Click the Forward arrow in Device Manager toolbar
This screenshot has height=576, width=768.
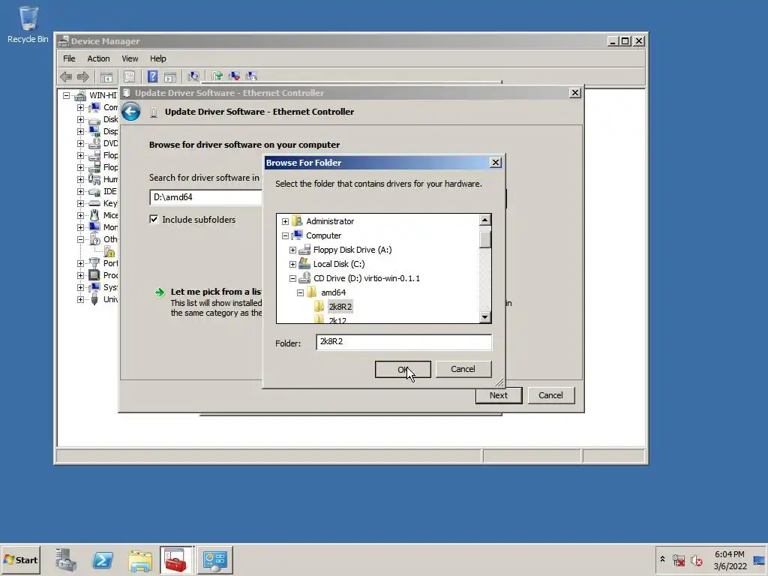(83, 76)
